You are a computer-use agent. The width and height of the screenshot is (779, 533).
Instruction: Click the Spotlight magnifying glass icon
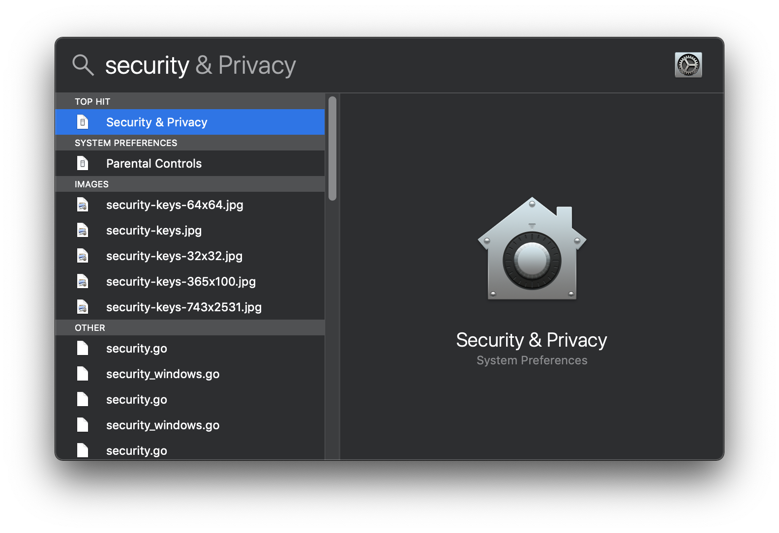83,65
